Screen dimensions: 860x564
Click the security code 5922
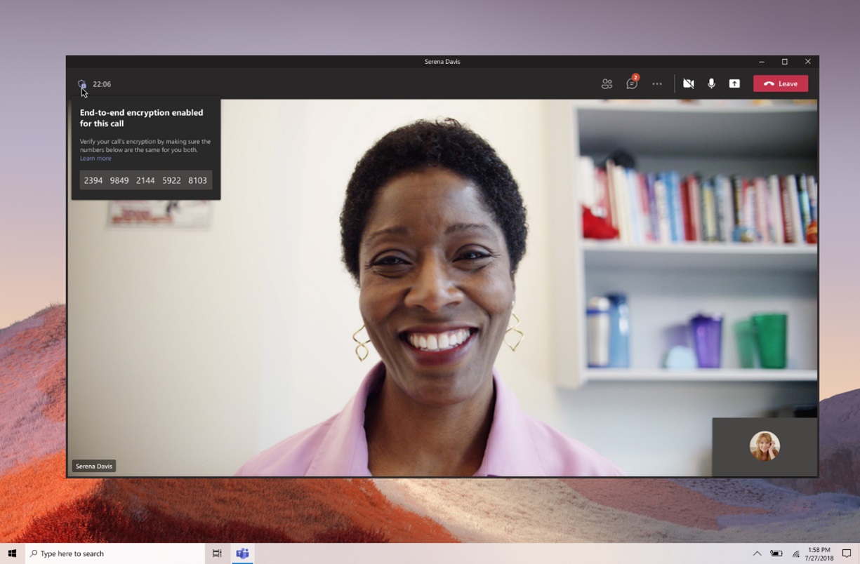[x=171, y=180]
